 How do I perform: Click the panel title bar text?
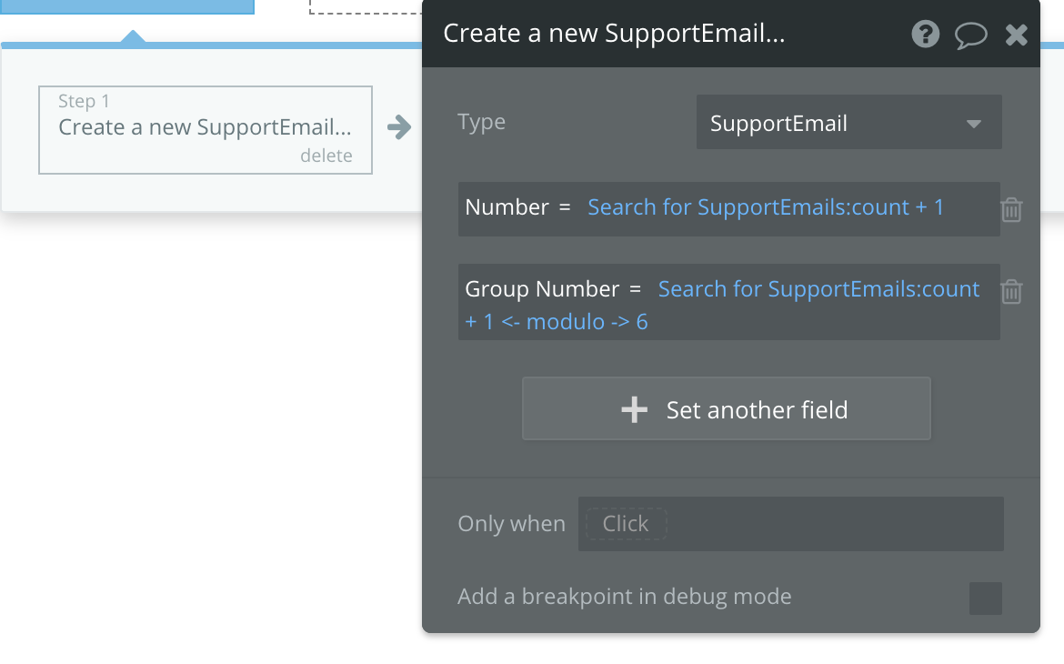[614, 35]
